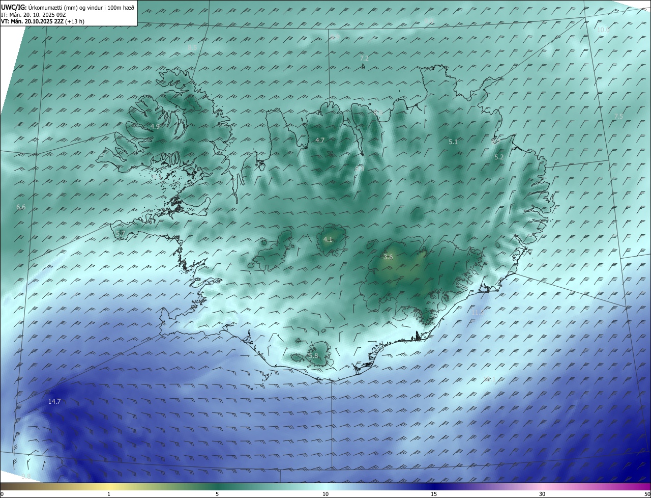Click the 5.1 value on the map
Screen dimensions: 651x498
453,142
